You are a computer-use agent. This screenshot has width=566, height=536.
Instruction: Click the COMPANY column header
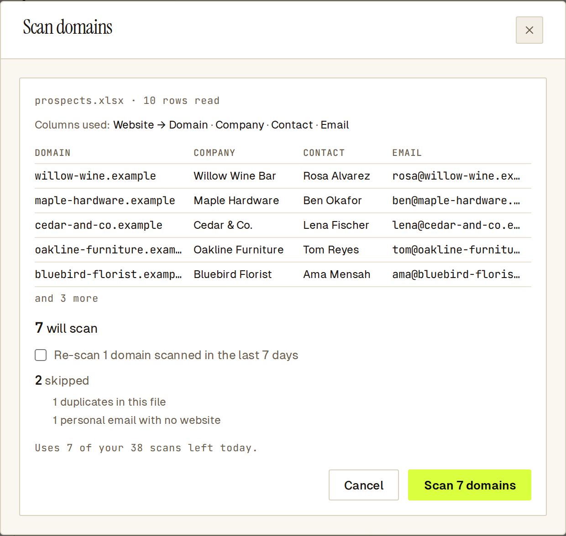(x=214, y=153)
